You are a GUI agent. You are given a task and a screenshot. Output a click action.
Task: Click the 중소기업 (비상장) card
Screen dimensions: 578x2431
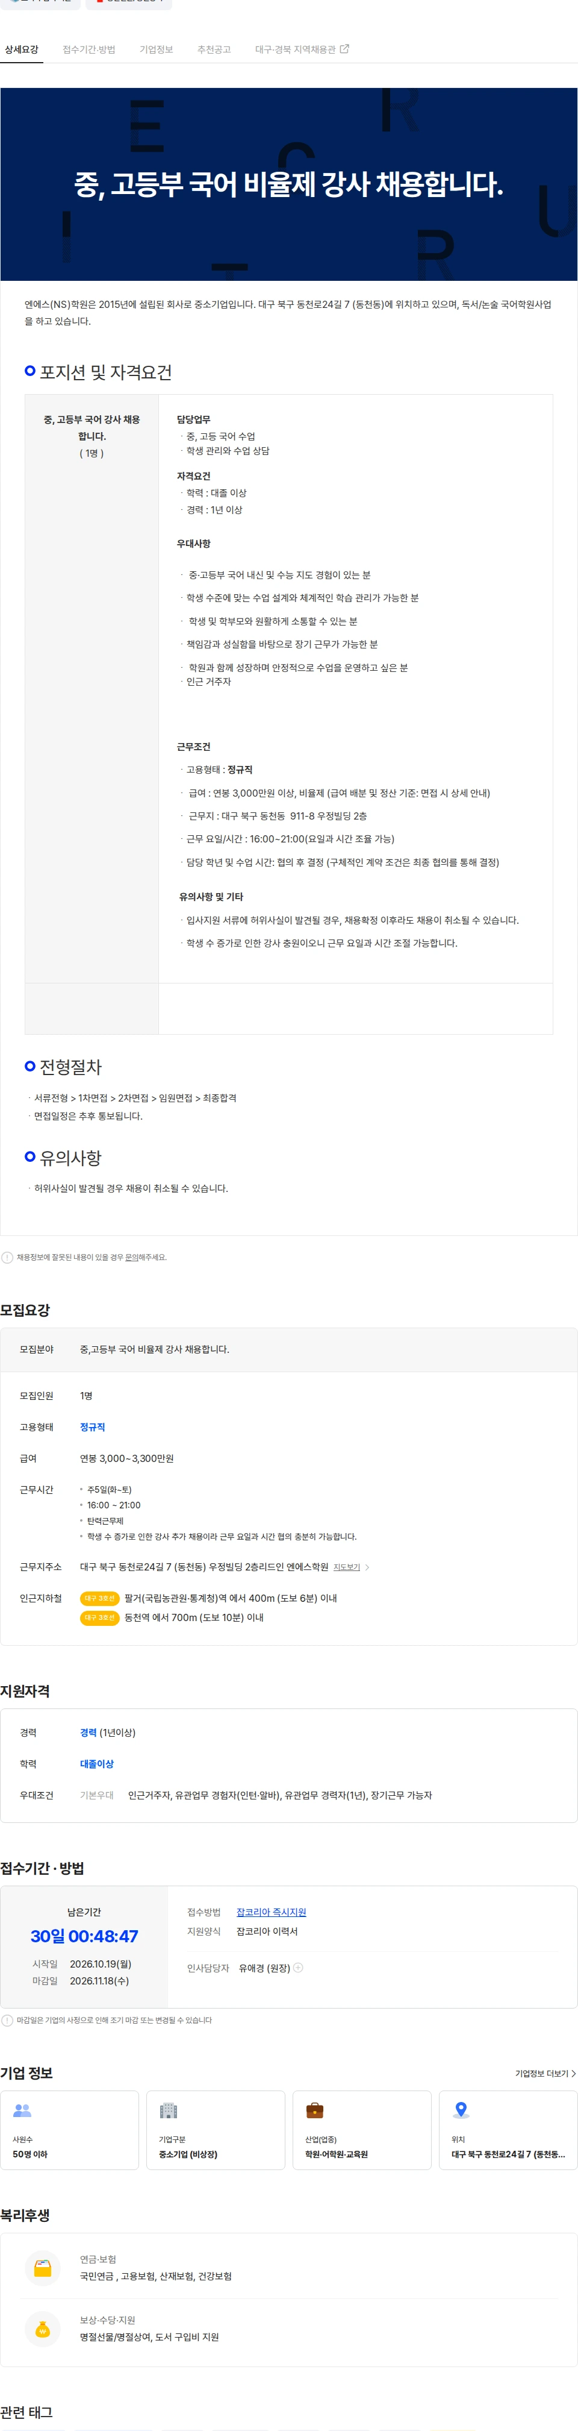[x=216, y=2130]
